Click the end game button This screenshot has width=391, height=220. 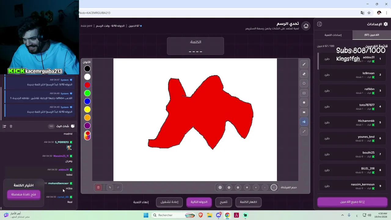click(x=141, y=202)
